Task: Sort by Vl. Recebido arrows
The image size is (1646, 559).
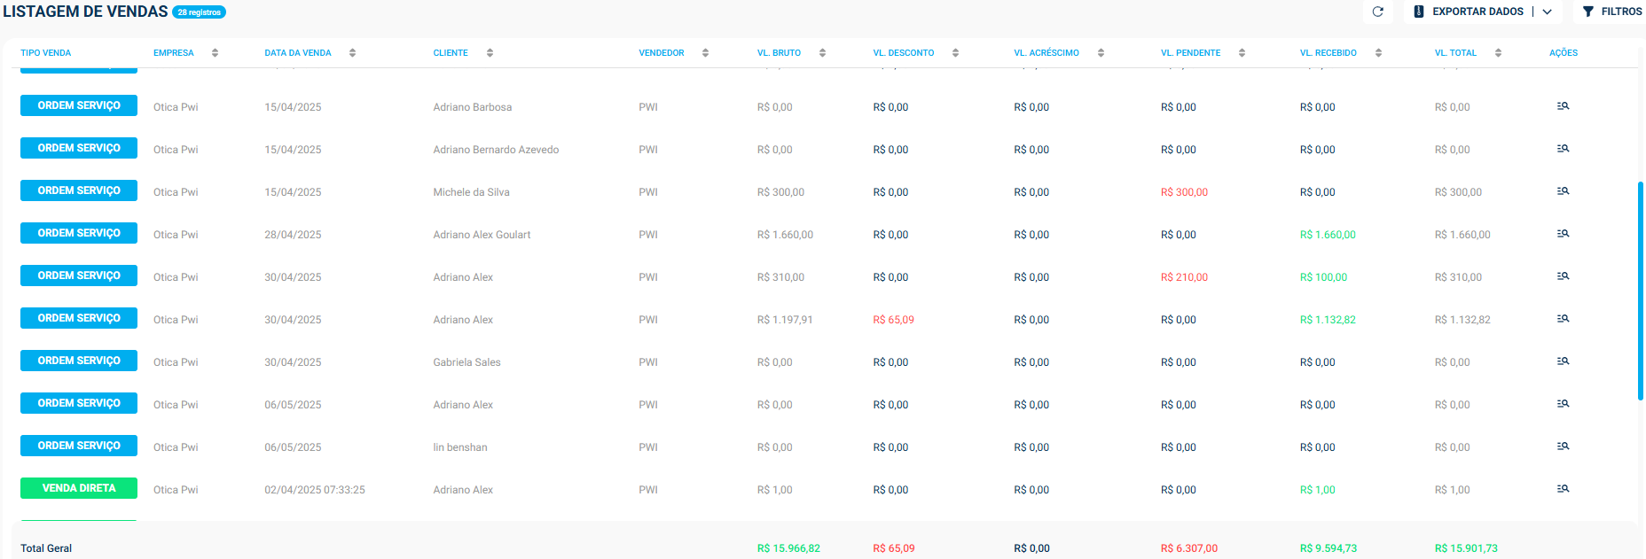Action: point(1378,53)
